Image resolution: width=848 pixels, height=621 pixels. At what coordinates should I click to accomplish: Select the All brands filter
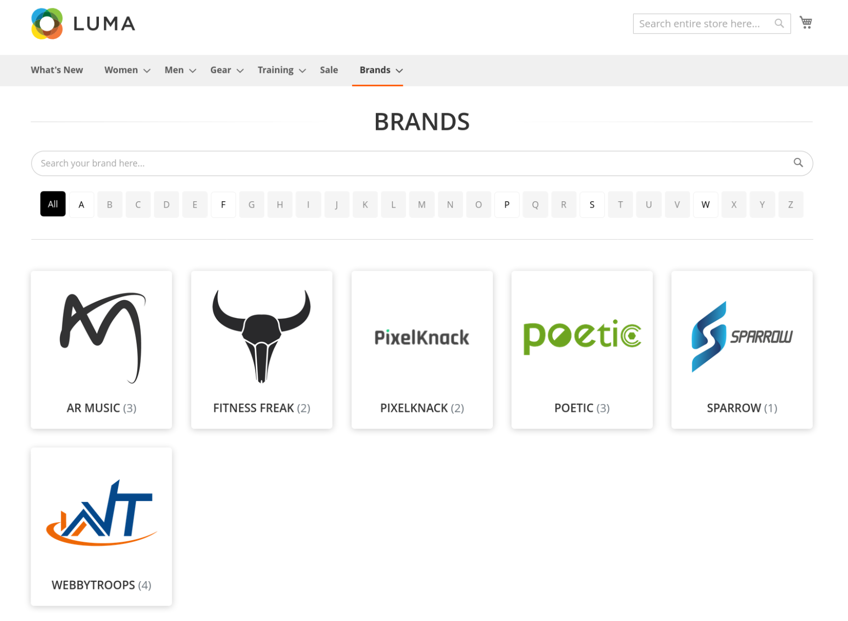(x=53, y=204)
